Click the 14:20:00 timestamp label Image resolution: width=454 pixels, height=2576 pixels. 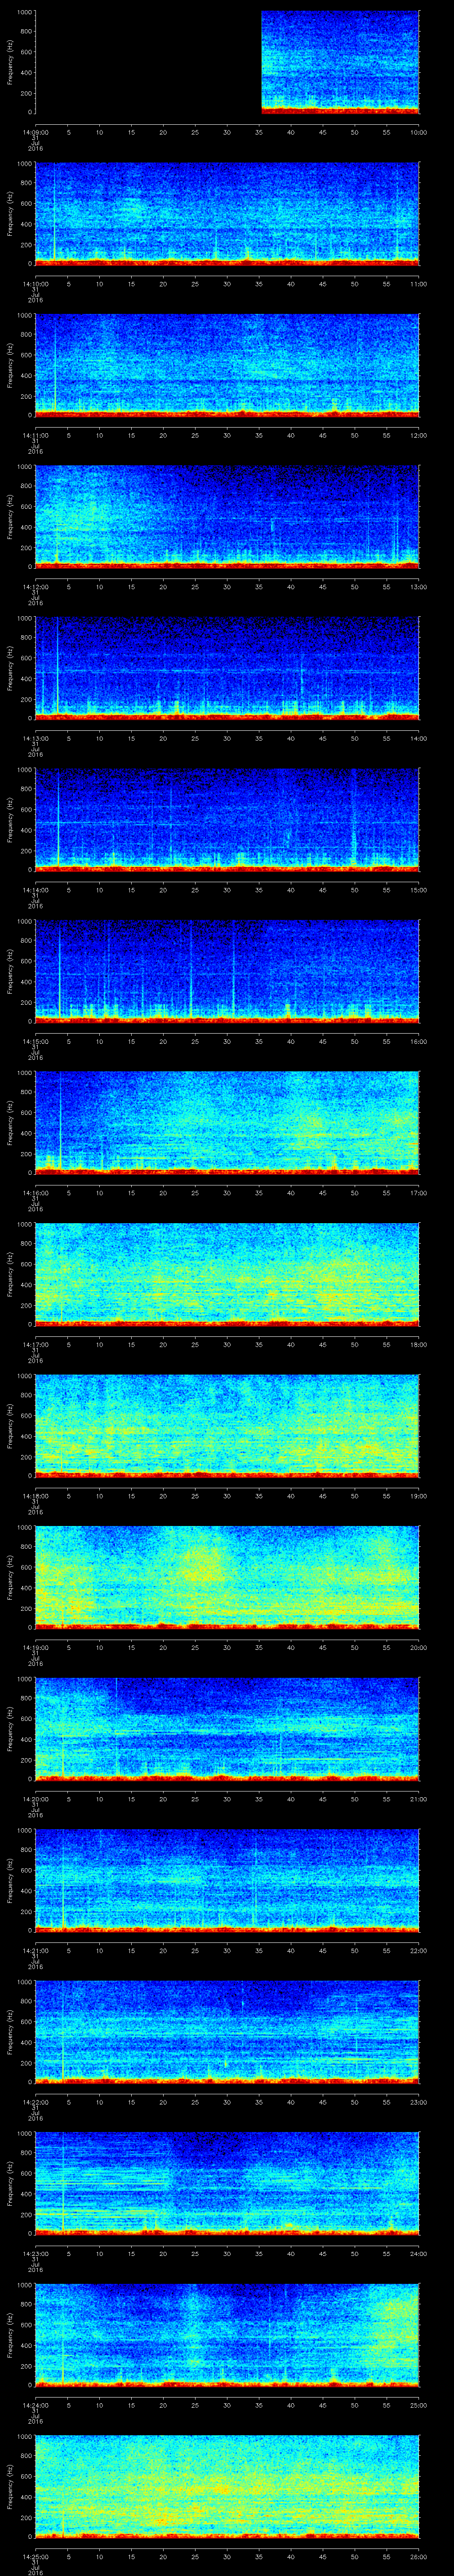click(36, 1799)
